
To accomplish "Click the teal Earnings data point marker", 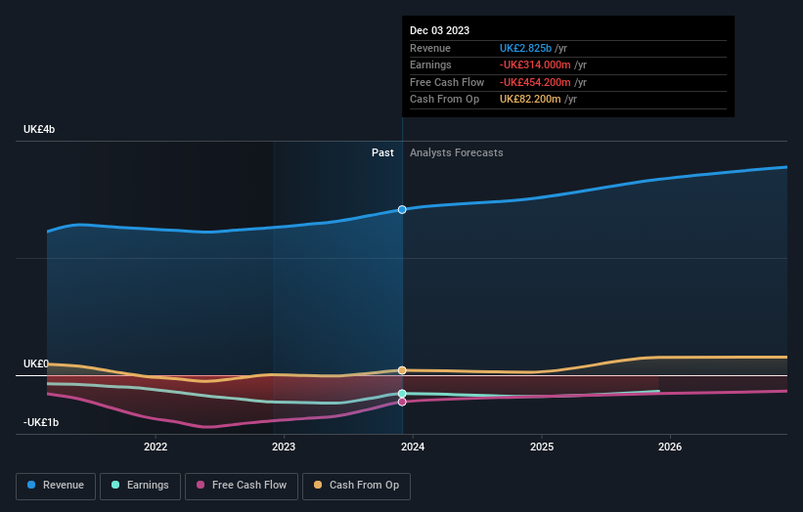I will coord(402,394).
